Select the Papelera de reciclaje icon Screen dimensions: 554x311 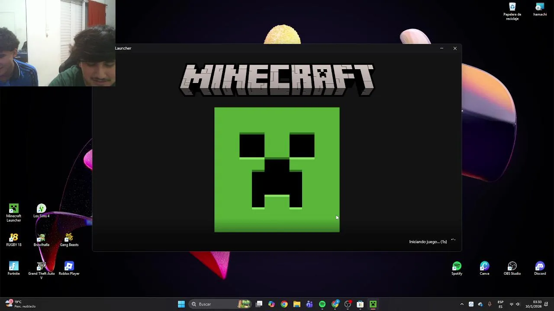point(512,11)
